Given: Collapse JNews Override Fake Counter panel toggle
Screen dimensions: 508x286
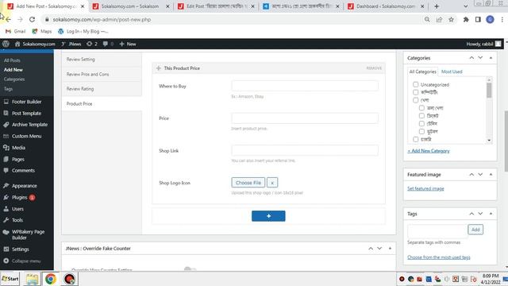Looking at the screenshot, I should pos(390,249).
